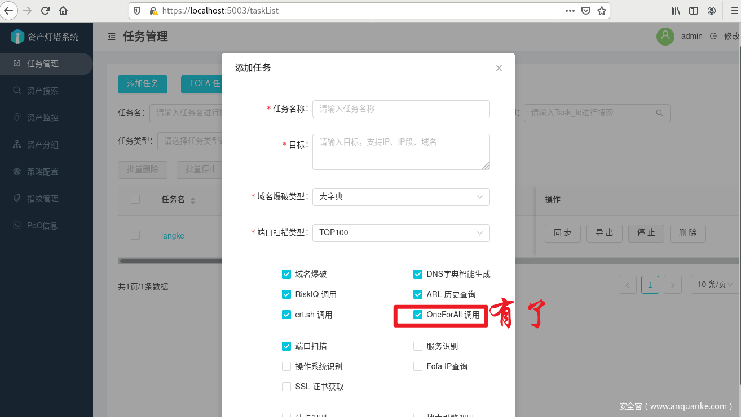Image resolution: width=741 pixels, height=417 pixels.
Task: Uncheck the OneForAll 调用 checkbox
Action: [418, 315]
